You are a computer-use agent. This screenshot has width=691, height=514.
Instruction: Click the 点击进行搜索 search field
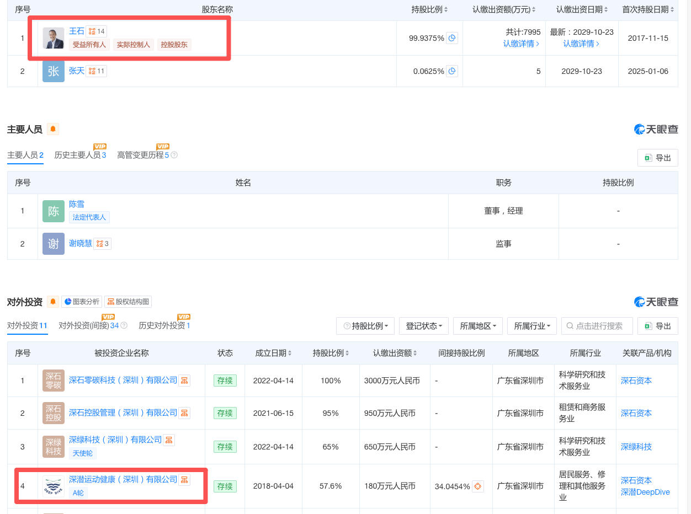tap(597, 326)
